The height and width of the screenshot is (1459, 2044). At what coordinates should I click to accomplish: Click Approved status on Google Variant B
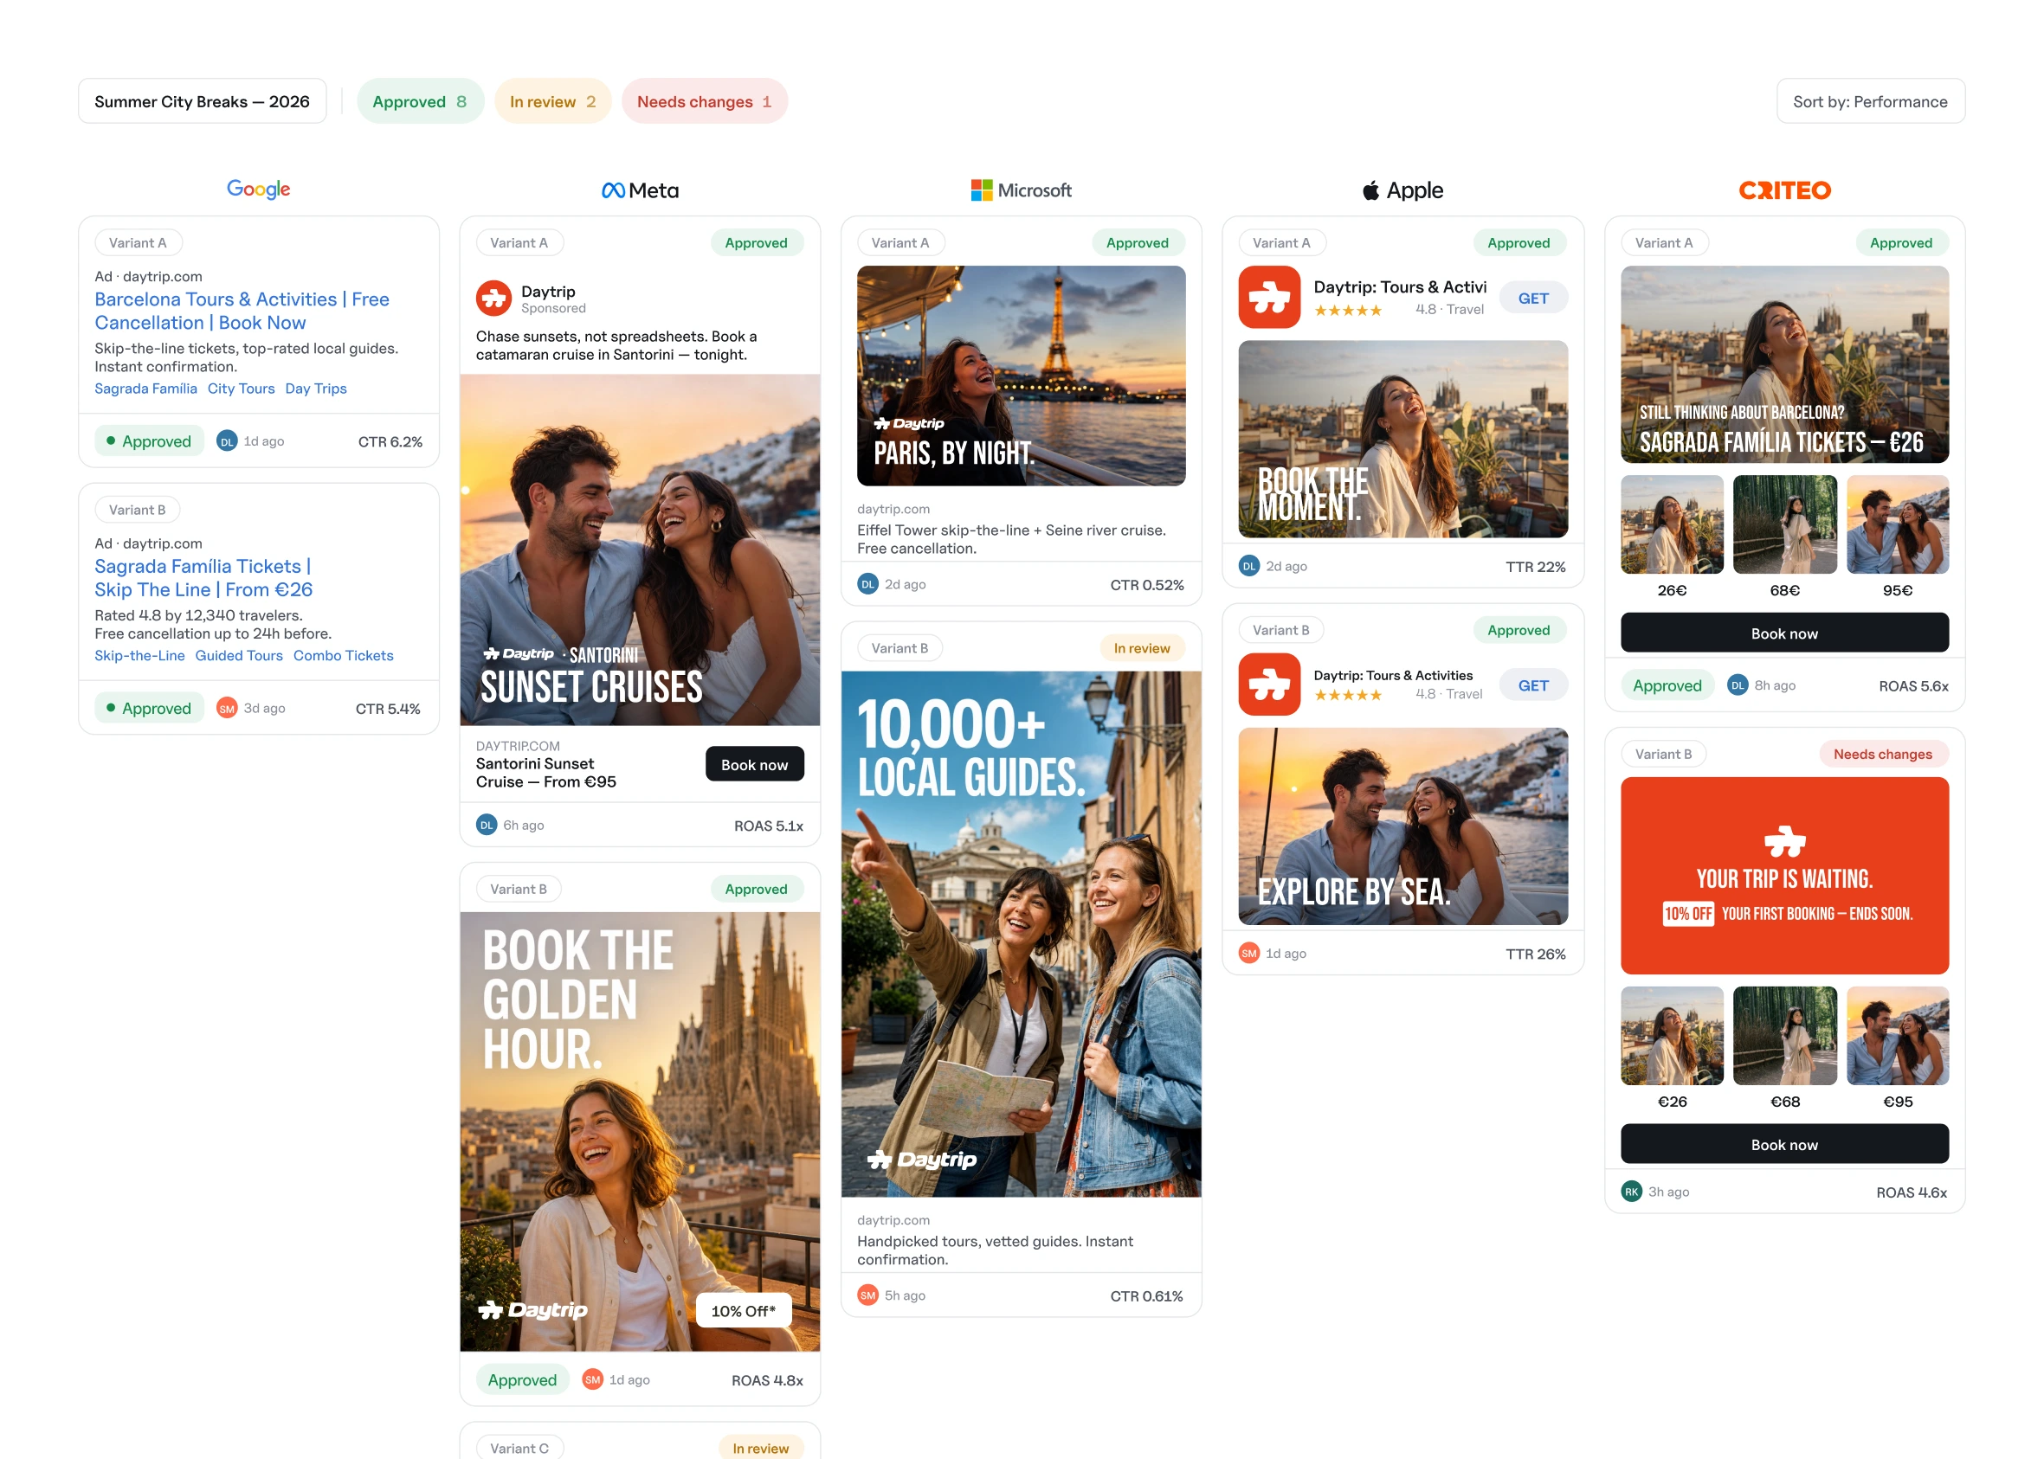149,708
